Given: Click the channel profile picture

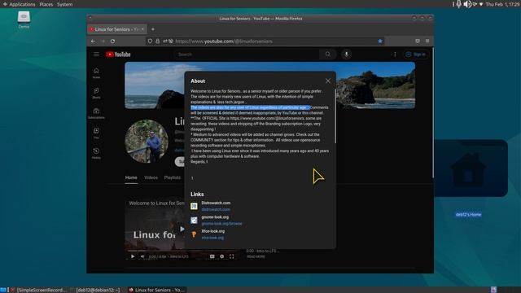Looking at the screenshot, I should tap(147, 141).
